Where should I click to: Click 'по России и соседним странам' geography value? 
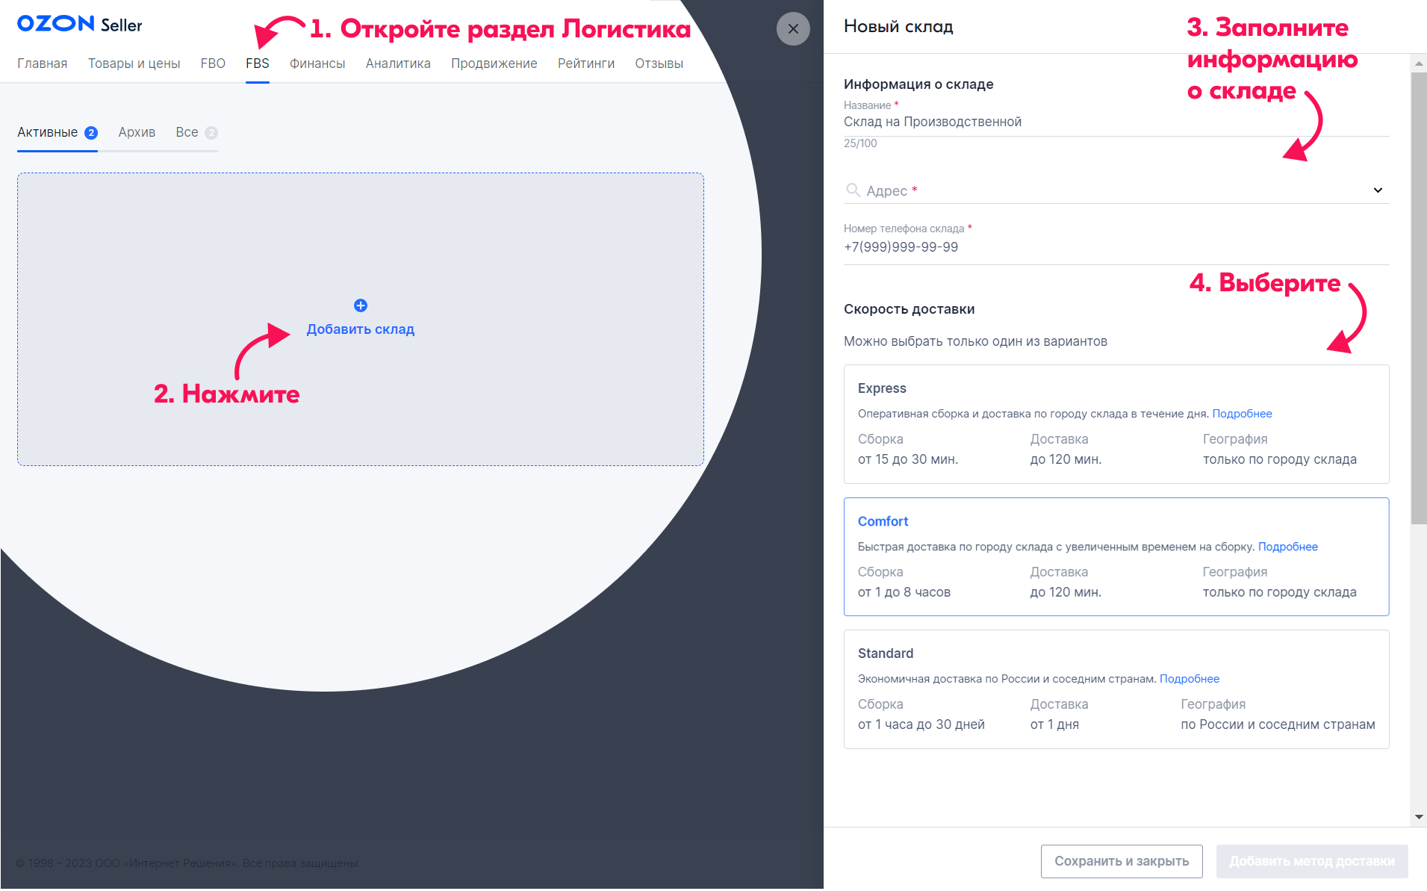coord(1278,724)
